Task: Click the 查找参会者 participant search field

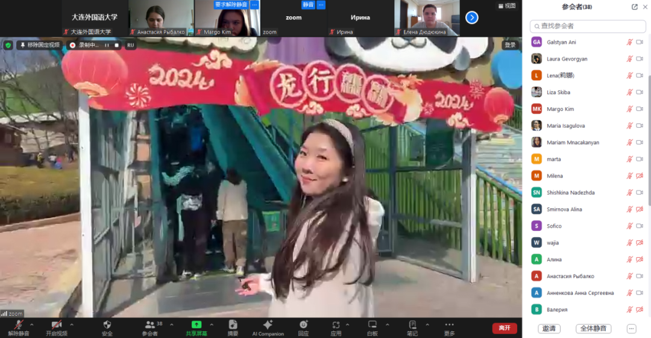Action: tap(588, 26)
